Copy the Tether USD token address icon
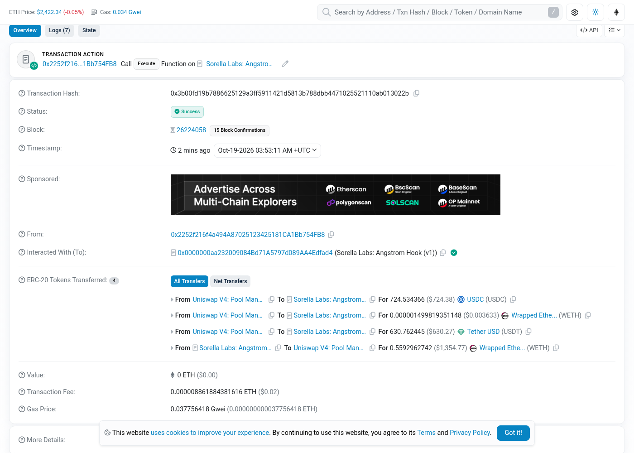Screen dimensions: 634x453 528,332
